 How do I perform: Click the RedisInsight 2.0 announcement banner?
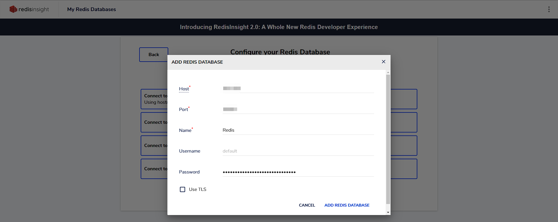279,27
